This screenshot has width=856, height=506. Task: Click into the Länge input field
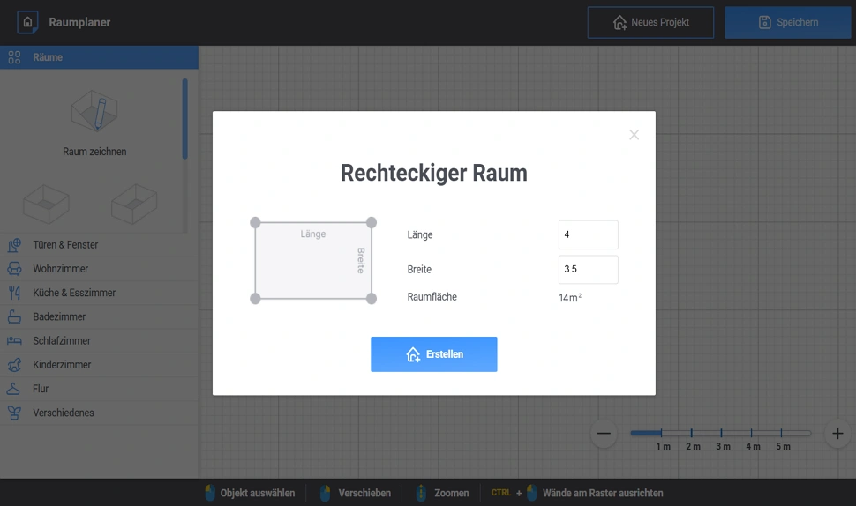(x=589, y=234)
